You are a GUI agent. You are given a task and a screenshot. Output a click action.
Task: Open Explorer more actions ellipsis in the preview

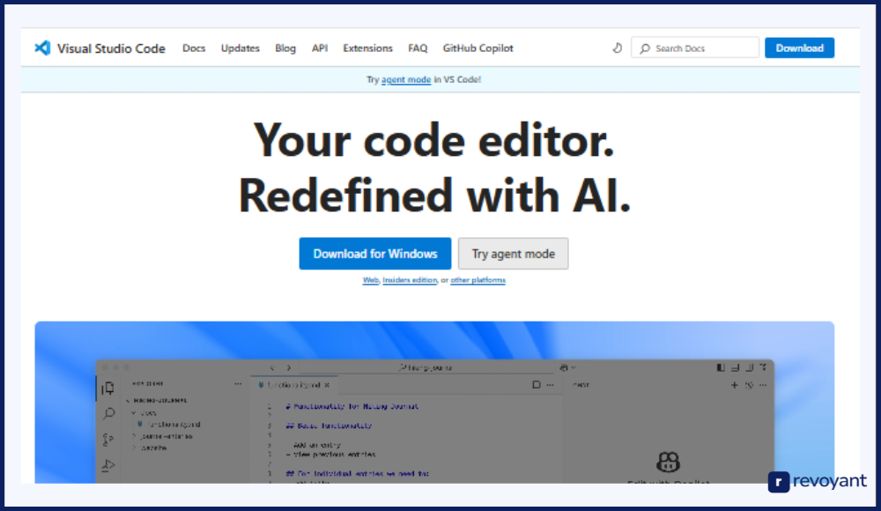pyautogui.click(x=238, y=384)
